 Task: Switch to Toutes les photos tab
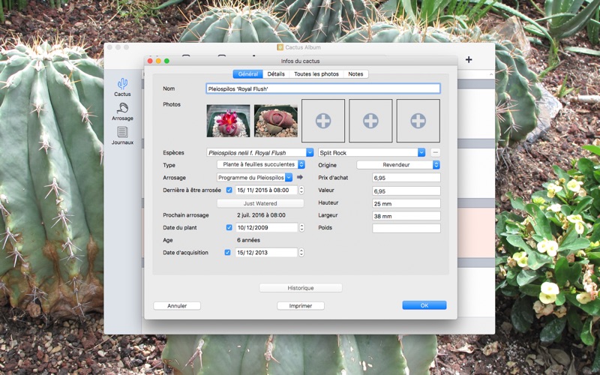coord(316,73)
